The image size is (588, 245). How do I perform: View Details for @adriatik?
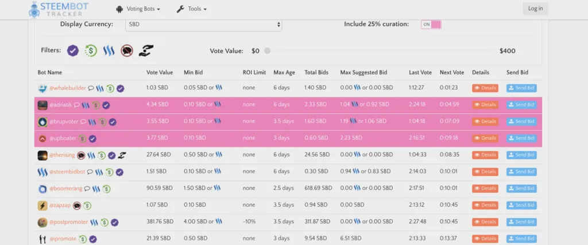[x=485, y=105]
